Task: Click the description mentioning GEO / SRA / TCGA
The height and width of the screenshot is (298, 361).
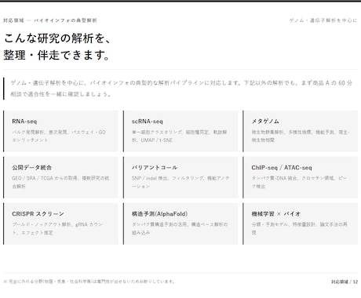Action: pos(60,182)
